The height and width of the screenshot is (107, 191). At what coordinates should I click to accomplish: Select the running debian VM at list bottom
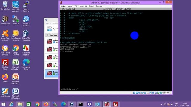point(52,73)
